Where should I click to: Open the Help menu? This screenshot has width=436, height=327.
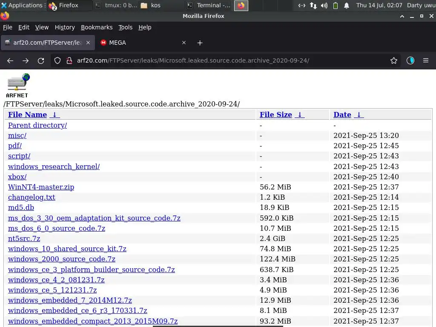coord(145,27)
